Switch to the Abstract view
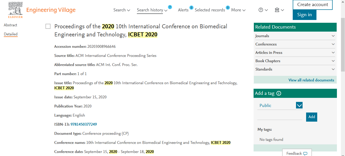This screenshot has width=345, height=156. tap(11, 25)
